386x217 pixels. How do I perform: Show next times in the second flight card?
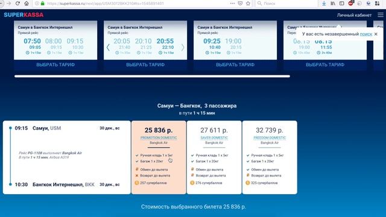pyautogui.click(x=182, y=47)
